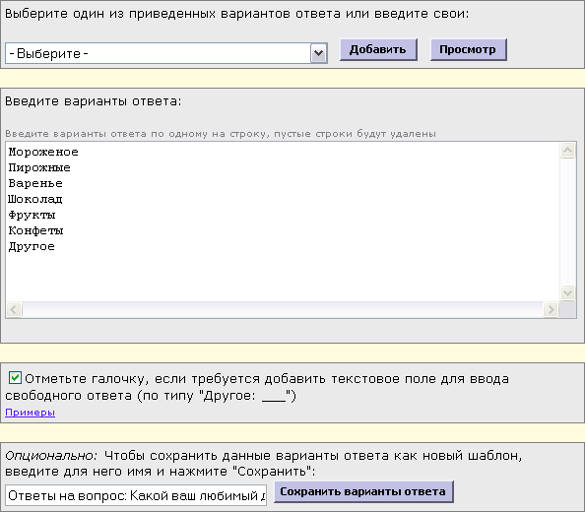Click the line 'Варенье' in answer list

coord(35,183)
